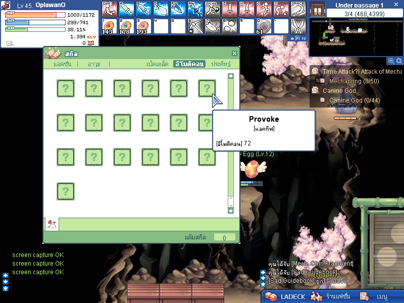Use the Z key sword attack
The height and width of the screenshot is (303, 404).
230,9
